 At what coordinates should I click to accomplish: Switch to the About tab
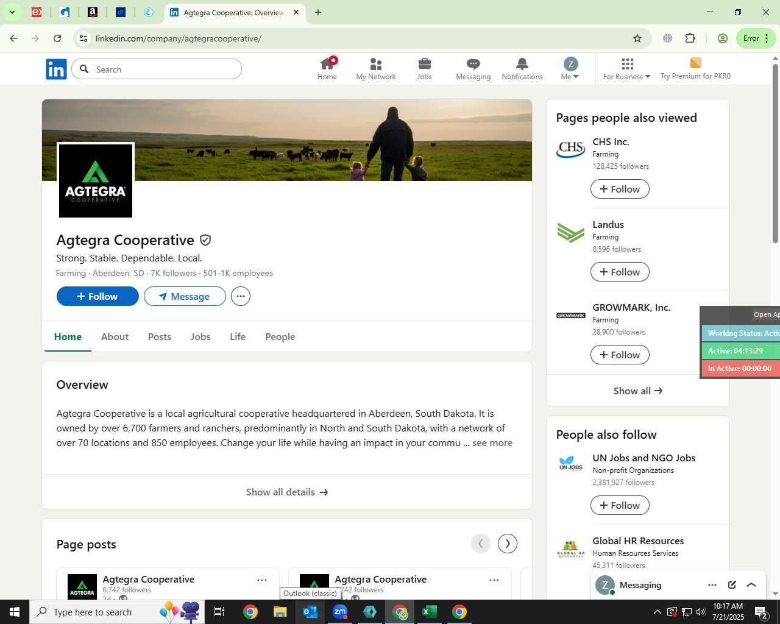115,337
